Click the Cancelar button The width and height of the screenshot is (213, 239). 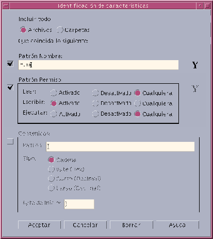click(85, 225)
